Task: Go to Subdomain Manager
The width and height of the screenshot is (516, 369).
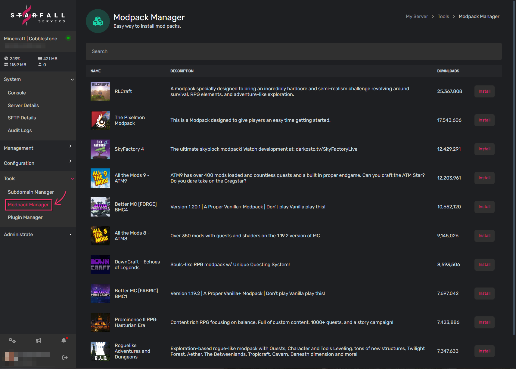Action: 31,192
